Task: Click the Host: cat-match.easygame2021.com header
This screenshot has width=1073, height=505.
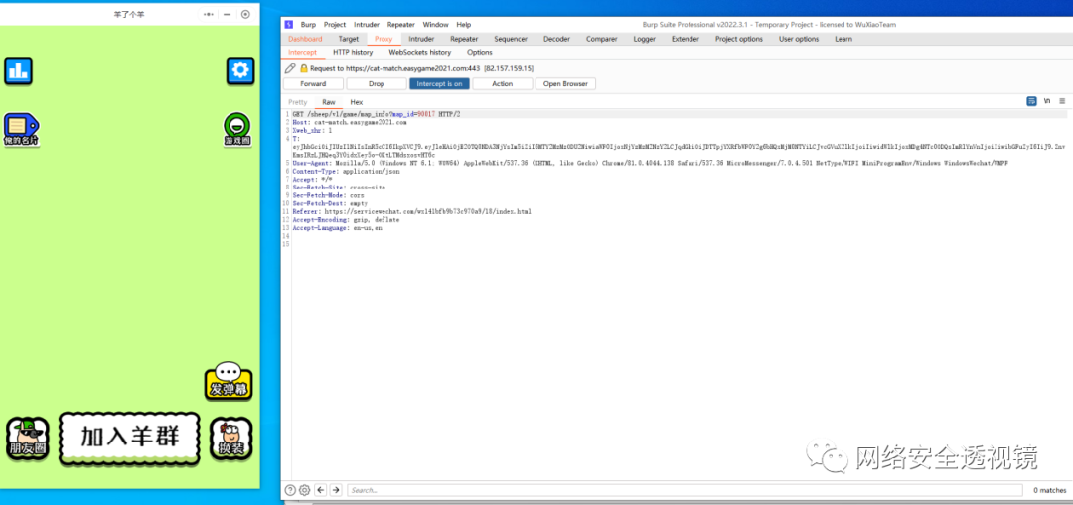Action: tap(349, 122)
